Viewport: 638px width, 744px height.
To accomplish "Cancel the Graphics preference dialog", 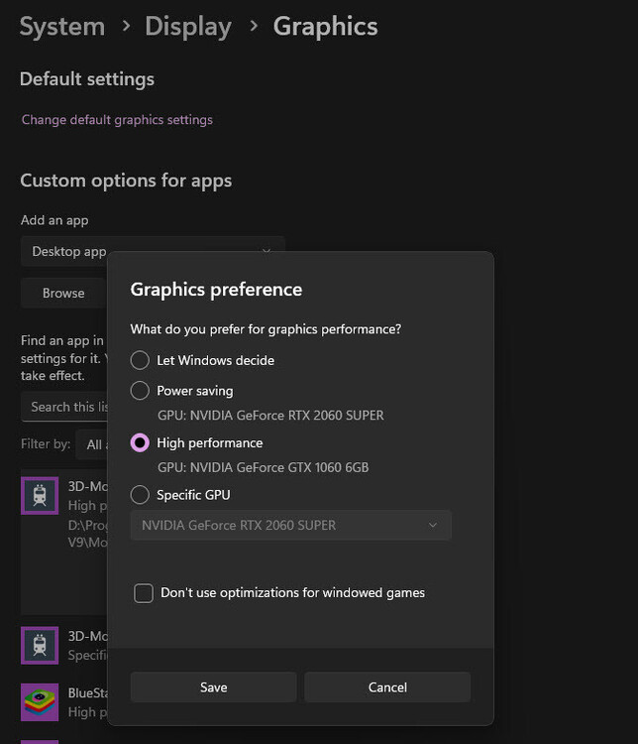I will (x=387, y=686).
